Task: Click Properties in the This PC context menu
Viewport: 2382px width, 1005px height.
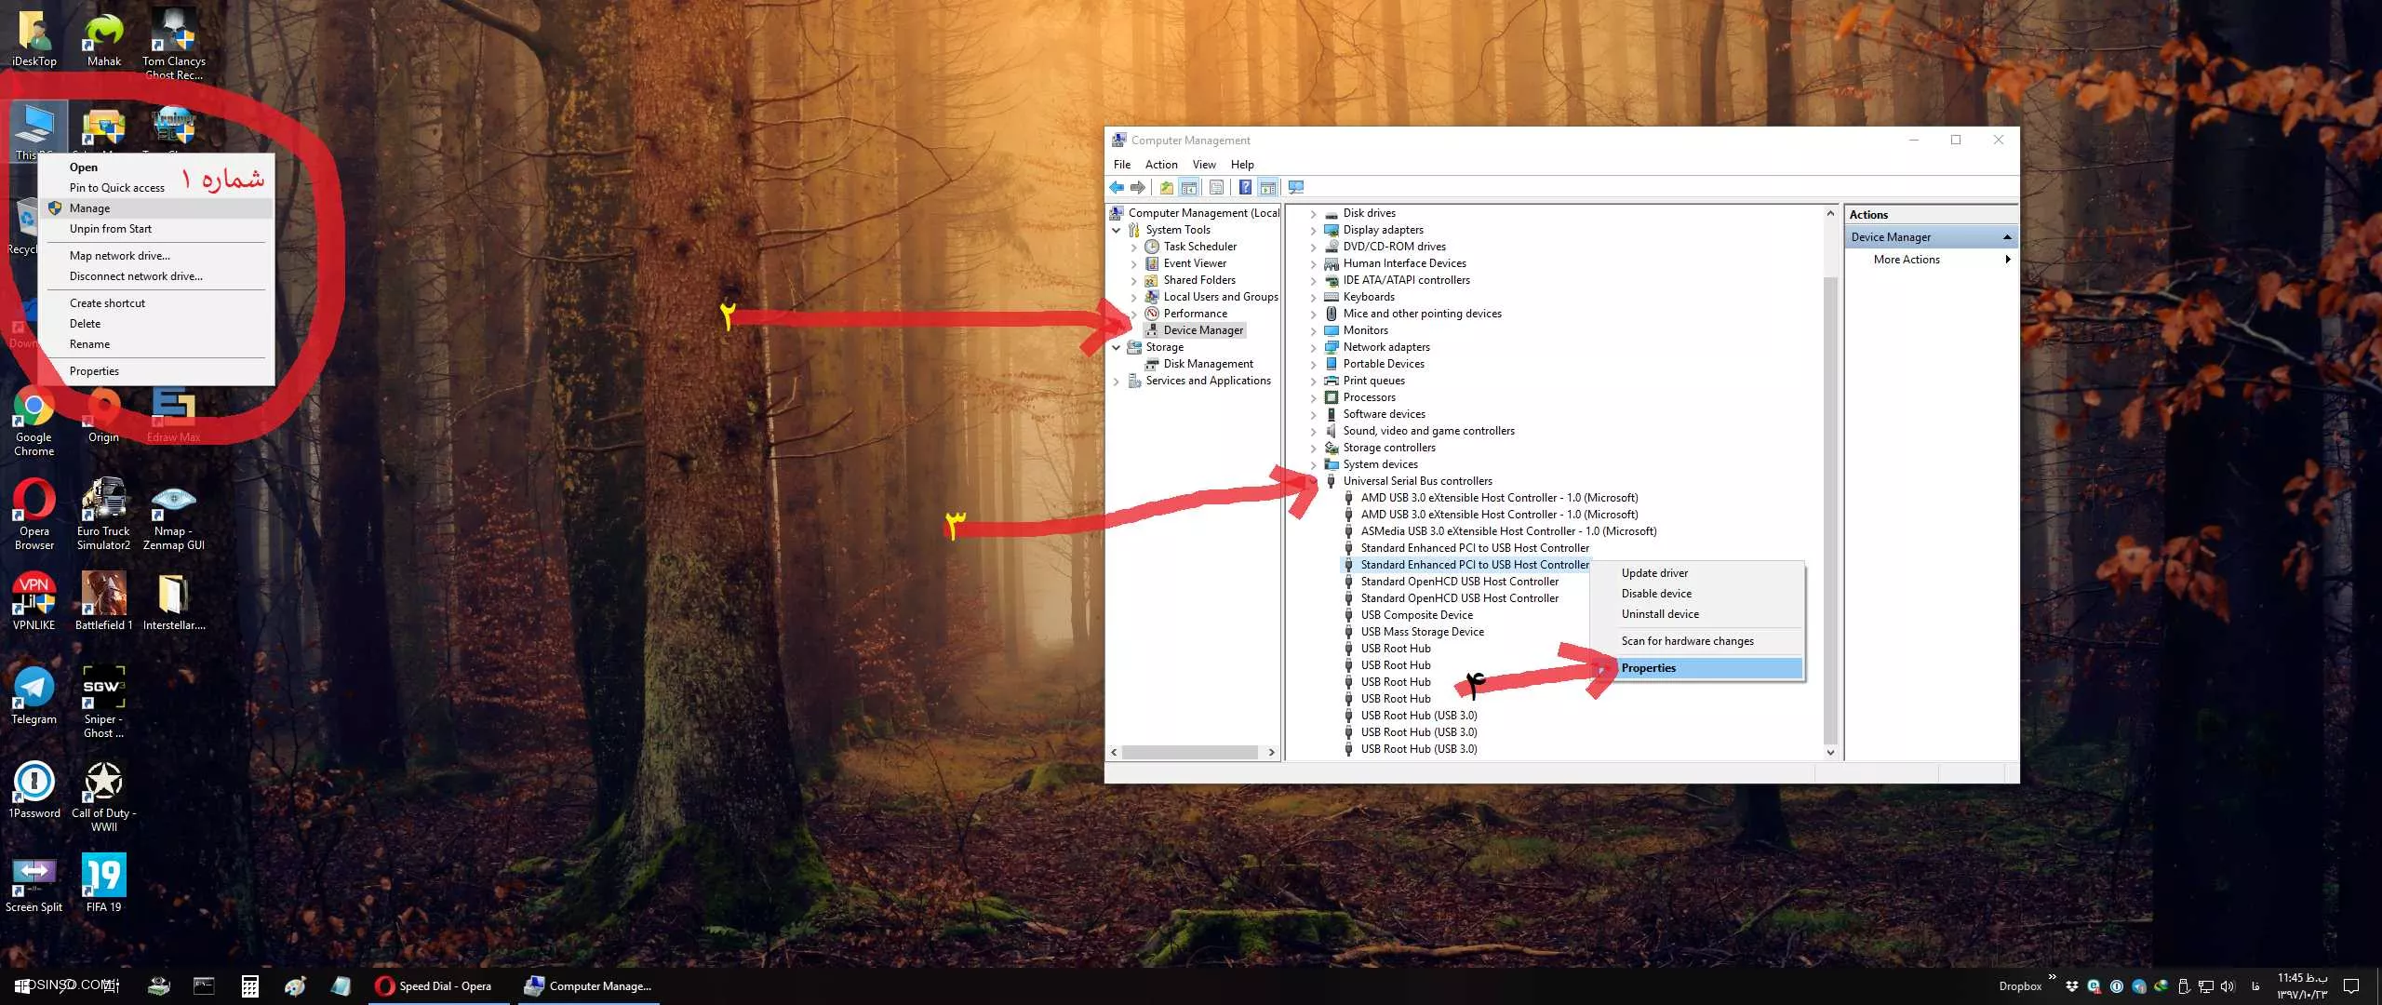Action: (x=156, y=371)
